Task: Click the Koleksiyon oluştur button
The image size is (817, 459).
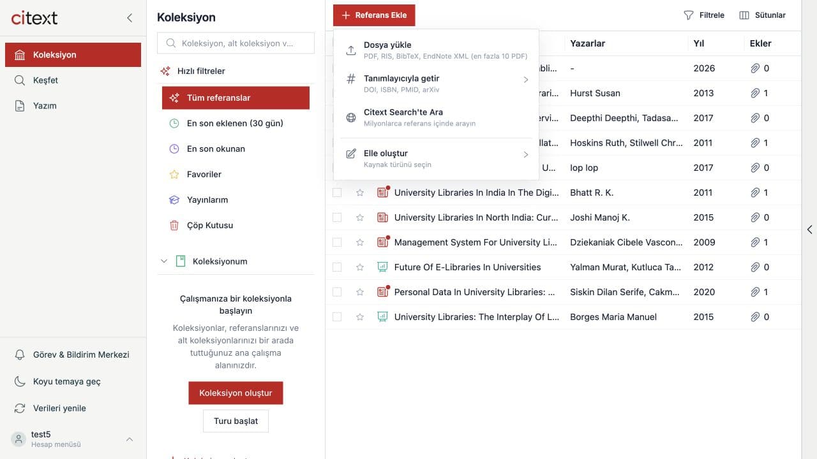Action: click(236, 393)
